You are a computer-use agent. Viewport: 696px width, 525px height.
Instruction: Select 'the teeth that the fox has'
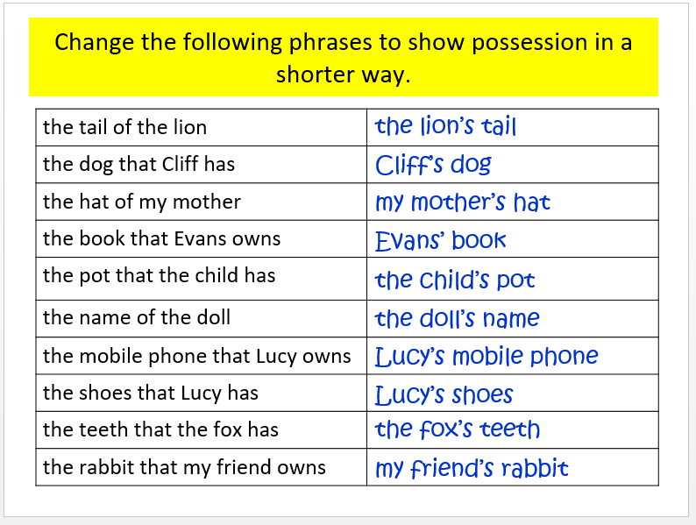tap(160, 429)
